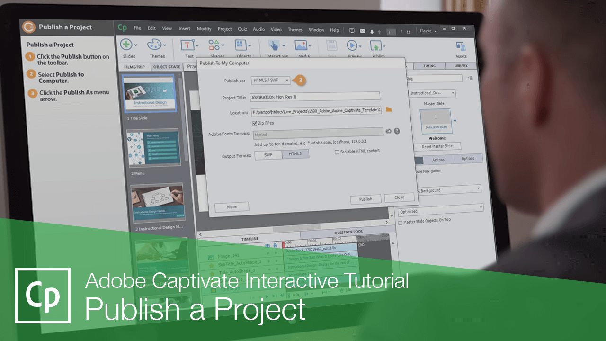Select the Text tool icon
606x341 pixels.
(x=187, y=45)
